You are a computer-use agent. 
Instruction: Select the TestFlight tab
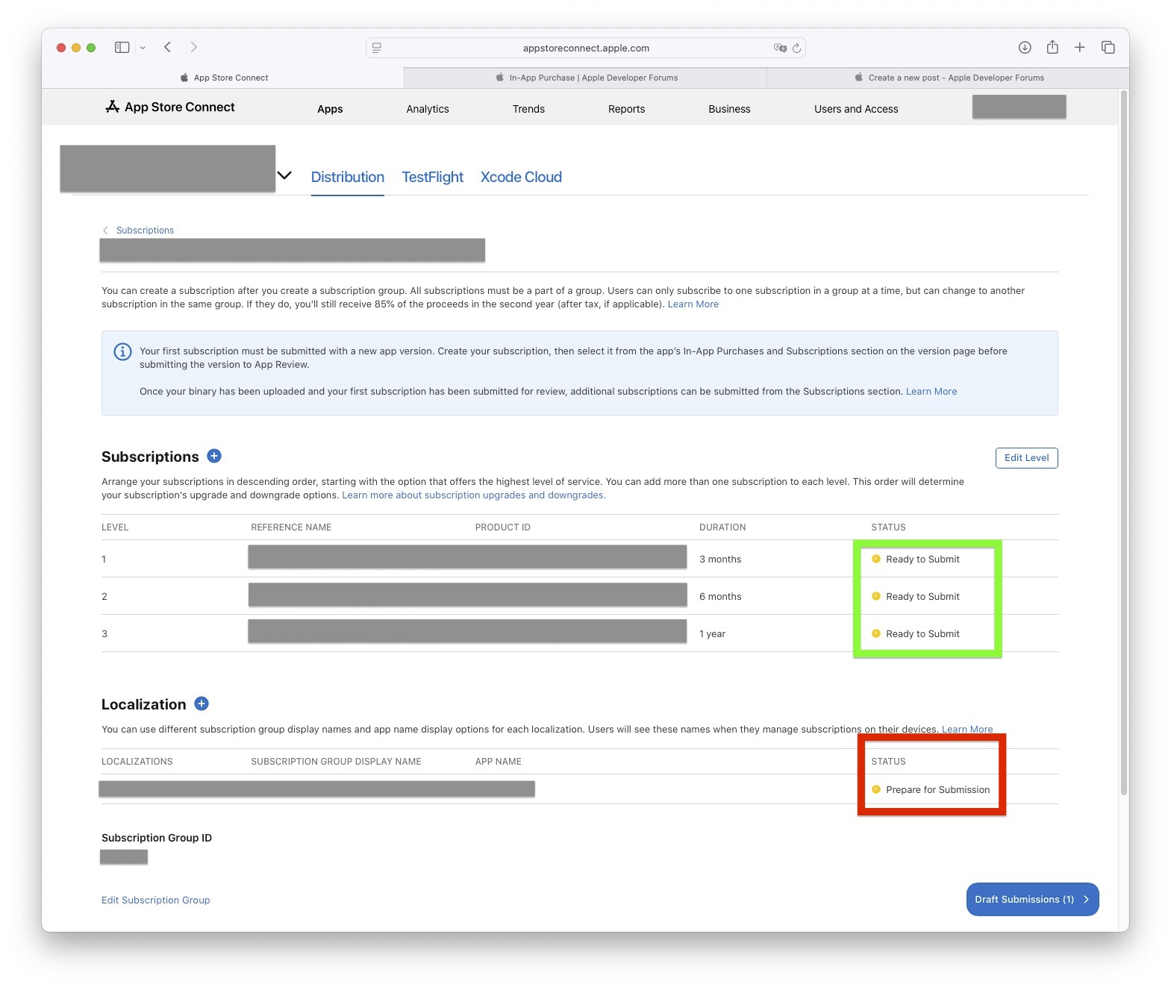pos(433,177)
